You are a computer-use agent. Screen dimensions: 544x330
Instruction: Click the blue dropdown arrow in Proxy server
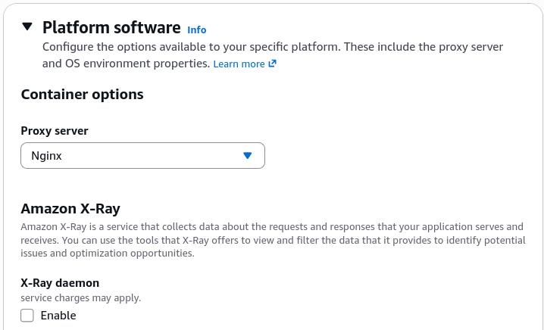click(247, 156)
